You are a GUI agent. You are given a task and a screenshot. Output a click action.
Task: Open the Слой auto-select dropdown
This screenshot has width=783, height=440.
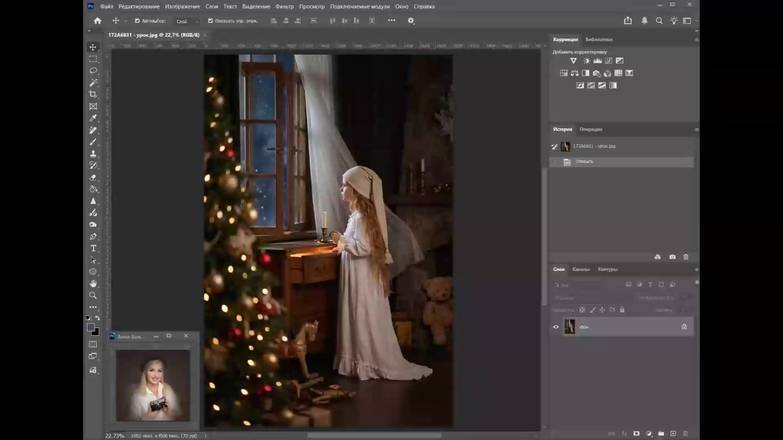click(187, 21)
